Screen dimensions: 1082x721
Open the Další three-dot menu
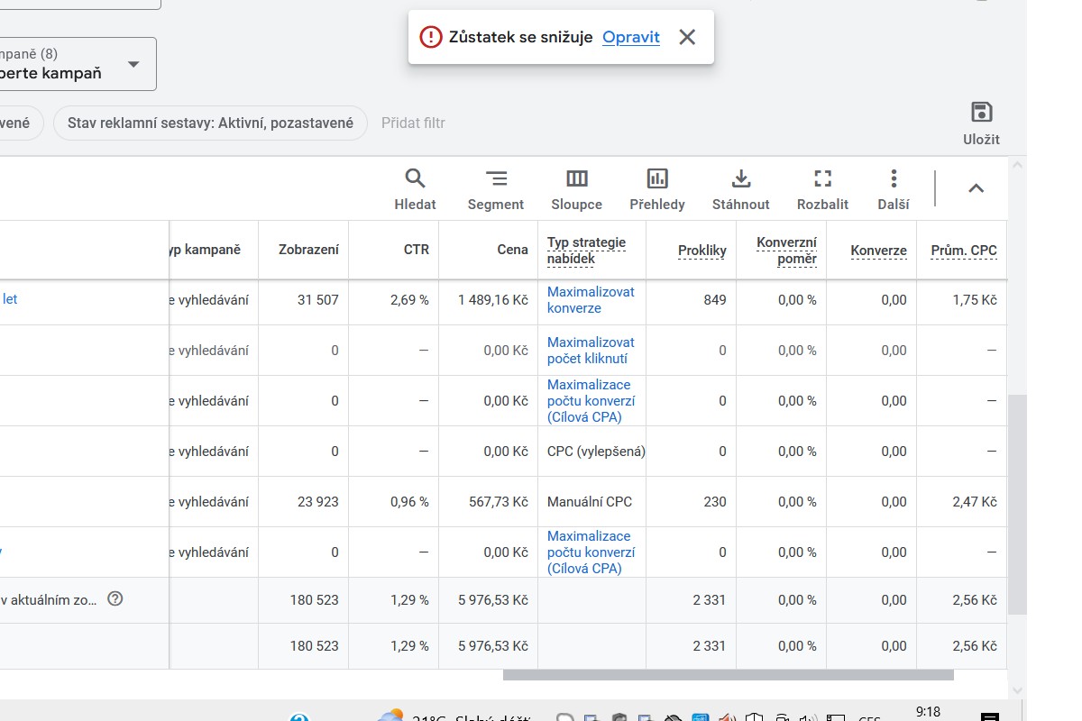tap(893, 178)
